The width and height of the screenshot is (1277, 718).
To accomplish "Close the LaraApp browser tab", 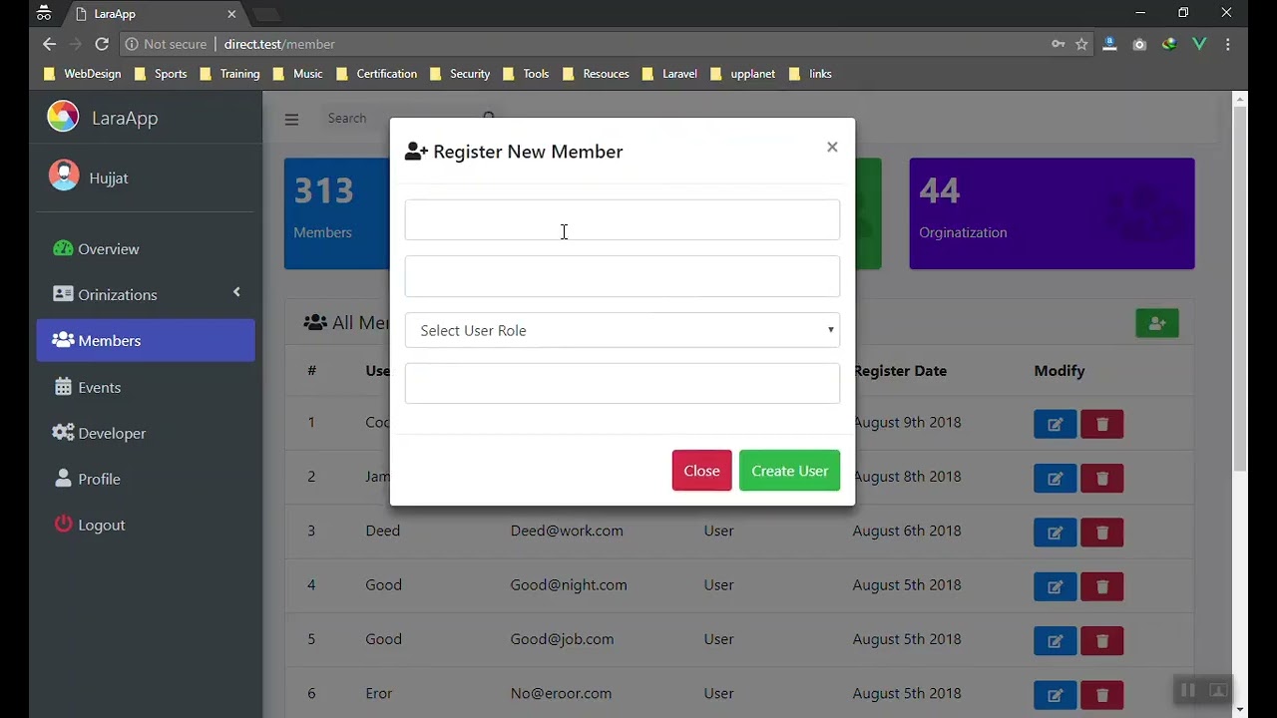I will (231, 14).
